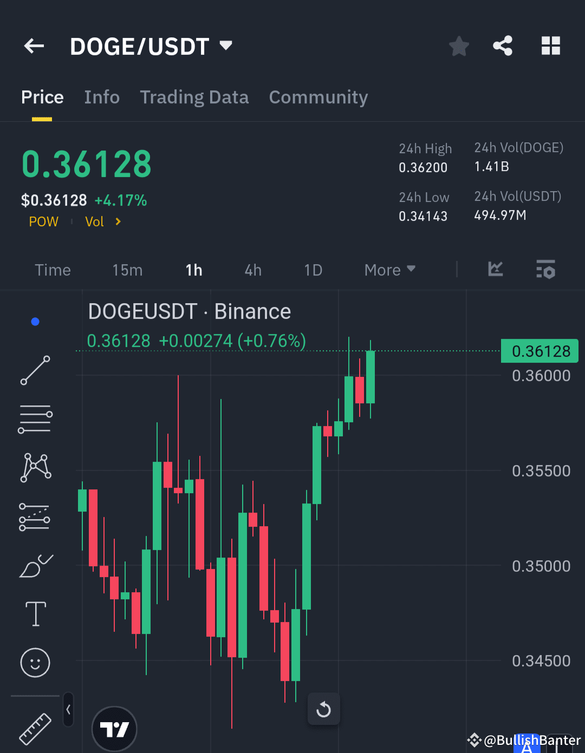This screenshot has height=753, width=585.
Task: Open the horizontal lines tool
Action: click(x=35, y=418)
